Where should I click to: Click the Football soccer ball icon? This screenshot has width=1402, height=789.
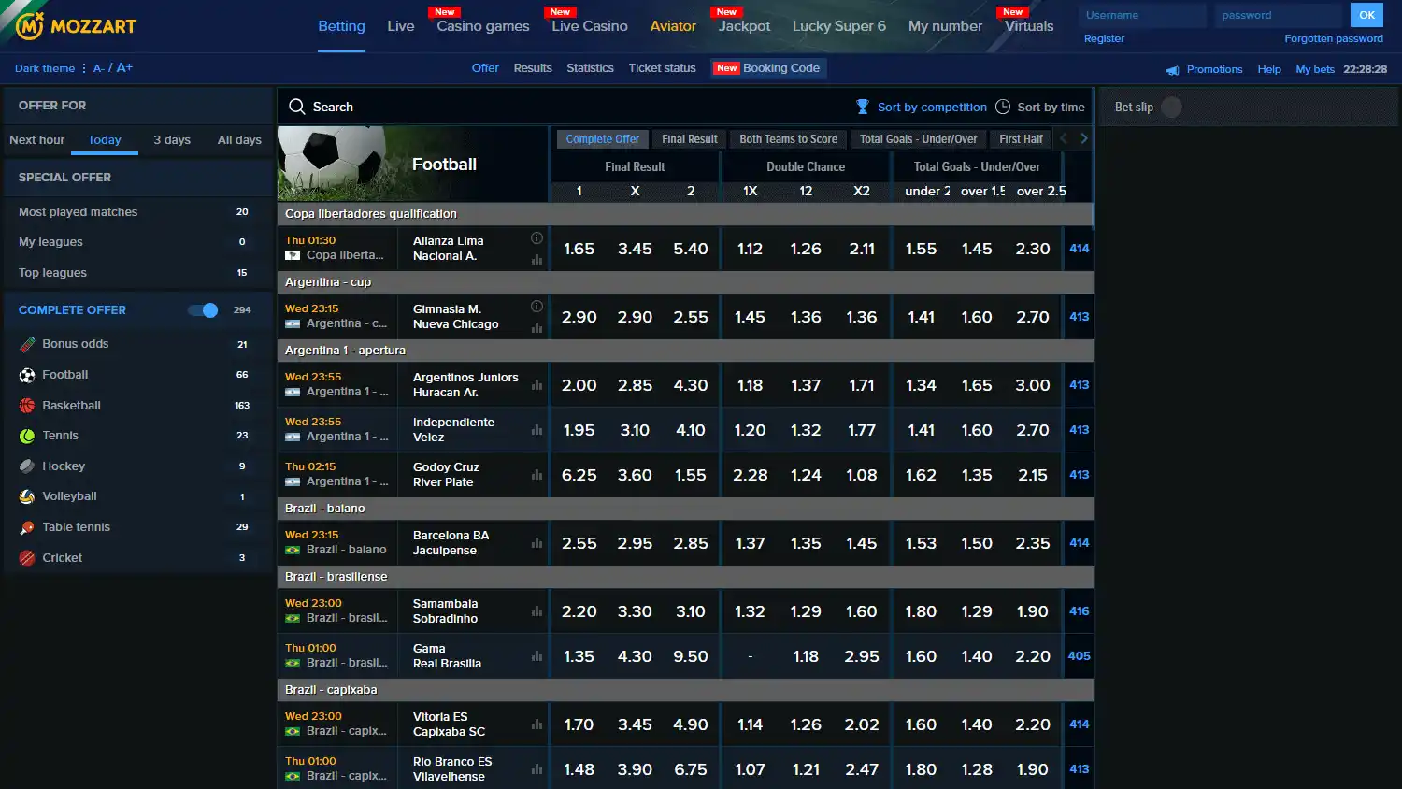(27, 375)
